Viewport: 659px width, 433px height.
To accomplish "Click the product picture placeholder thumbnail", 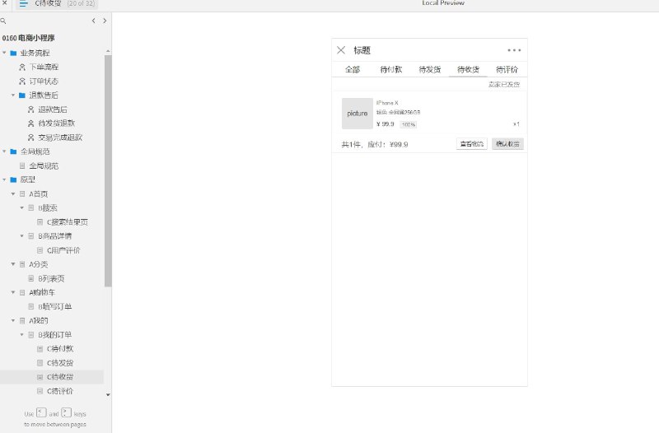I will [x=358, y=114].
